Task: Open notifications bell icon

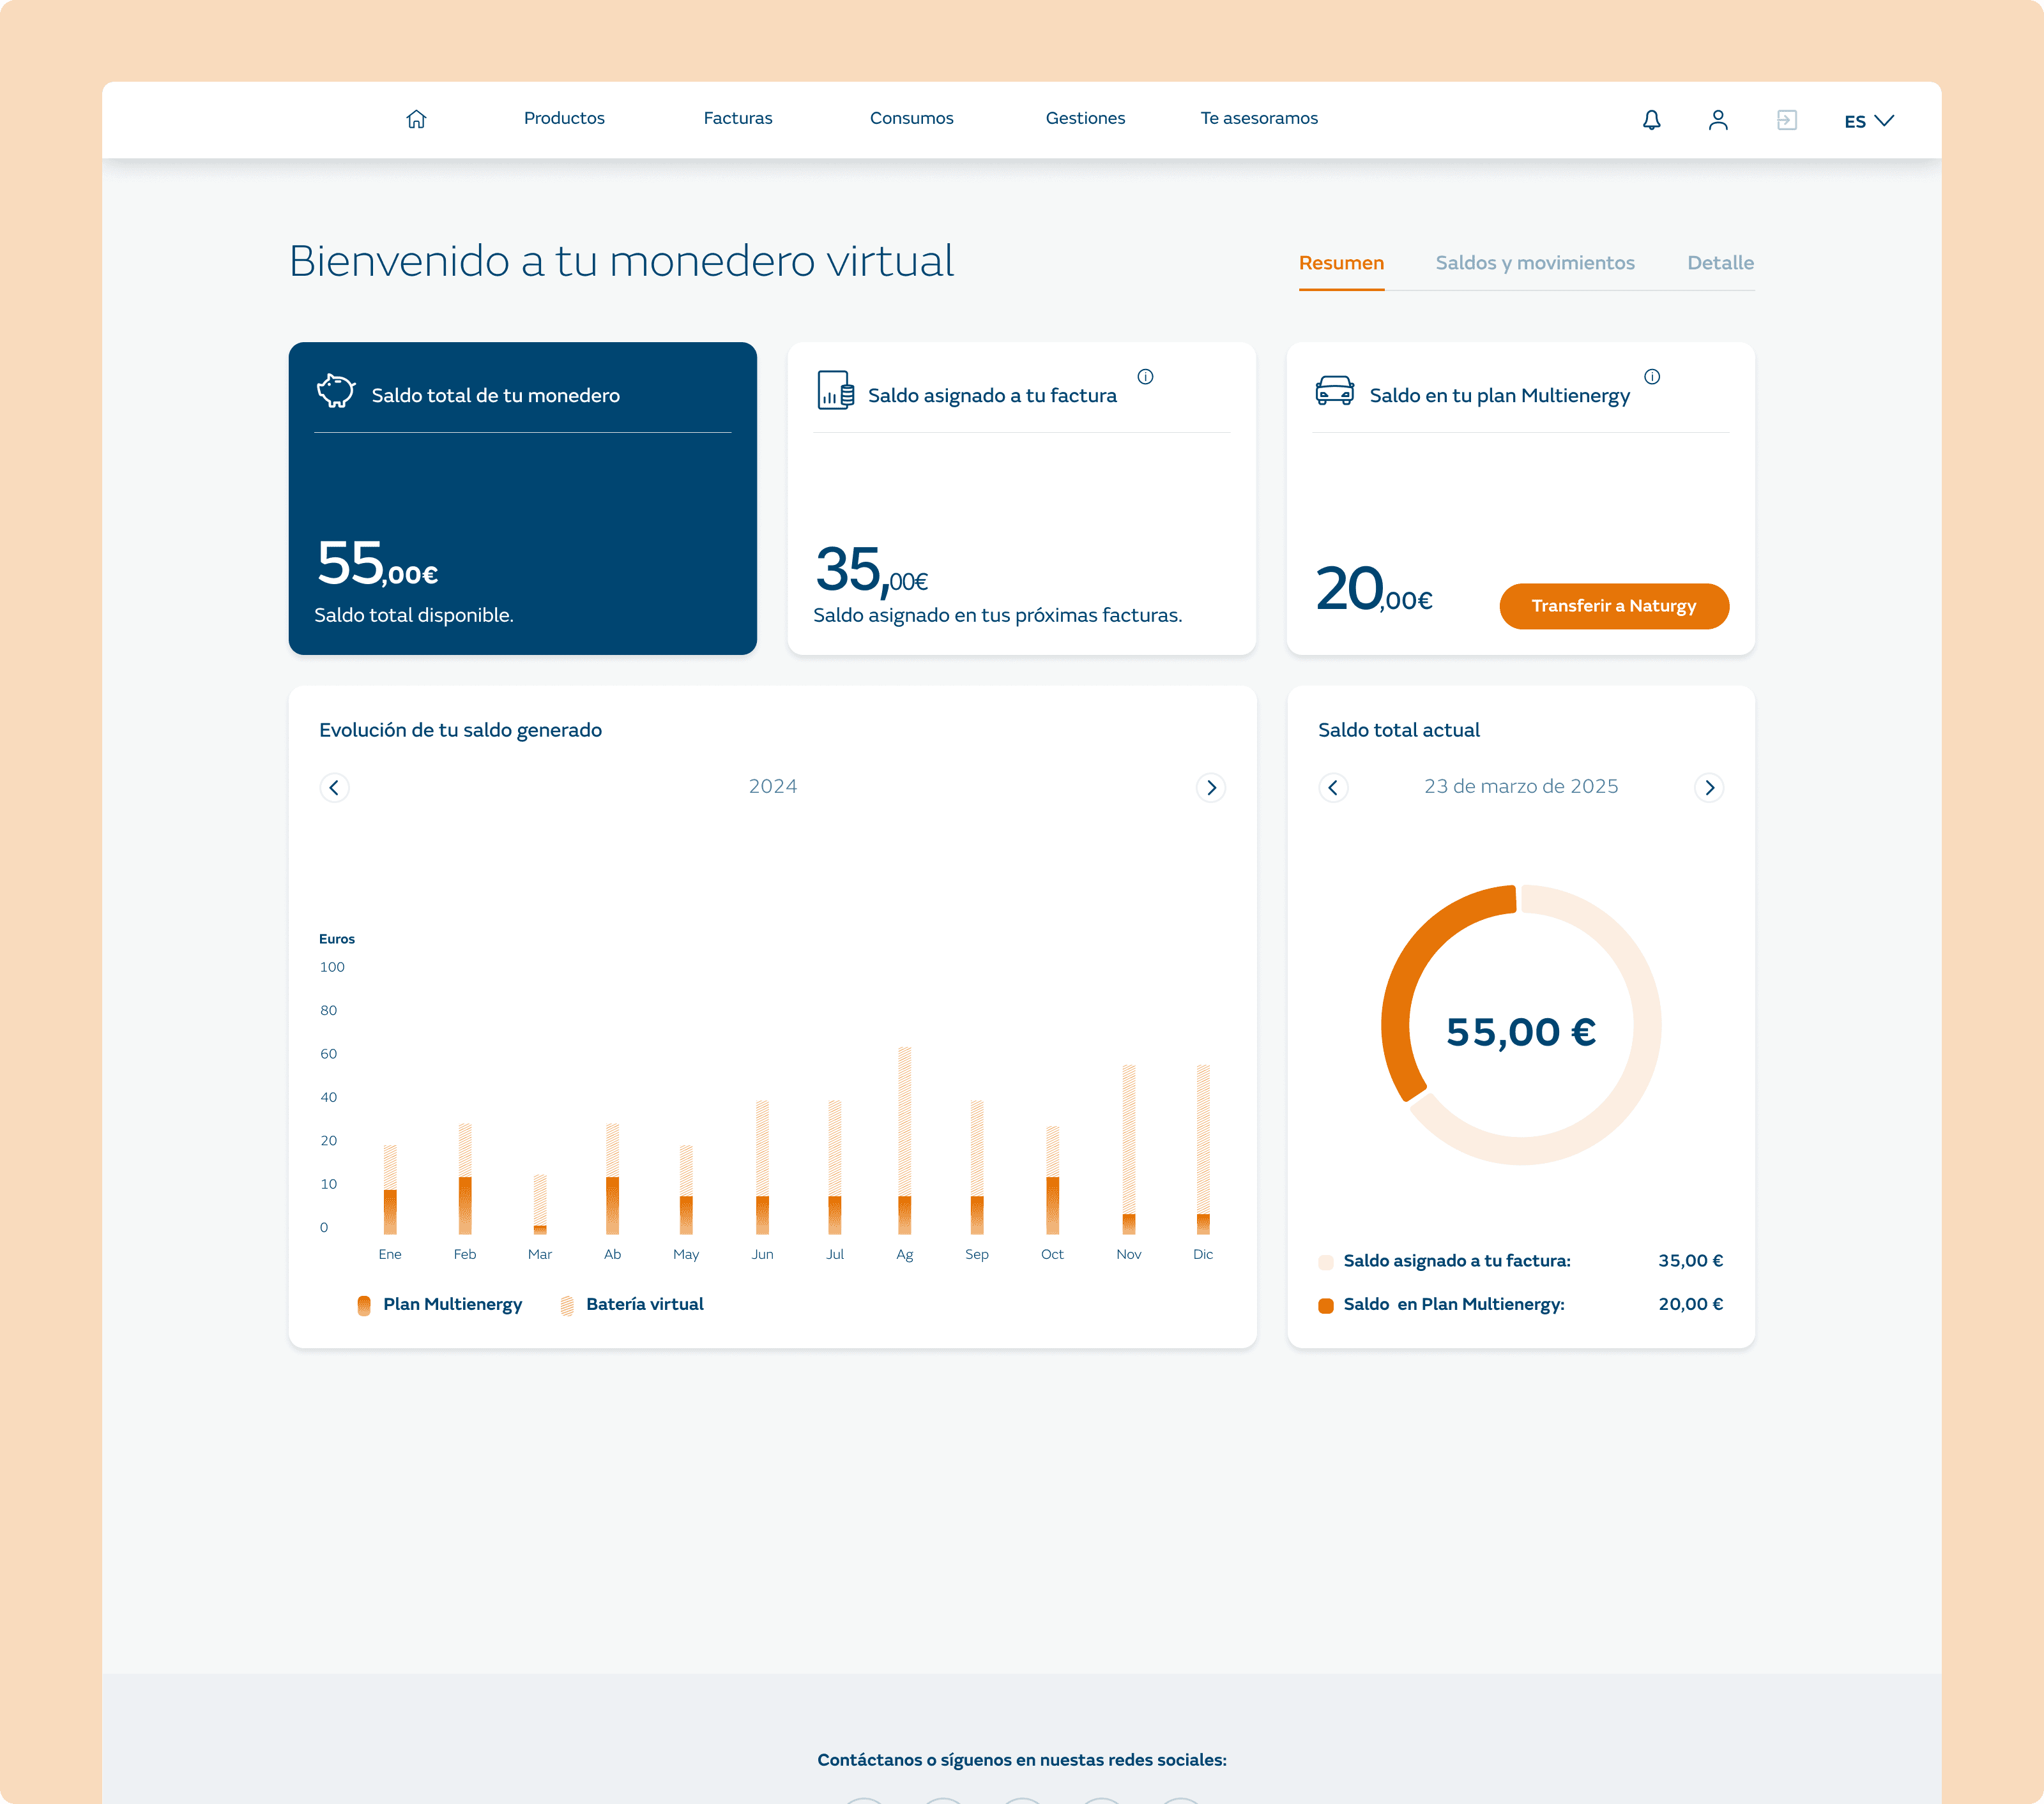Action: pos(1651,120)
